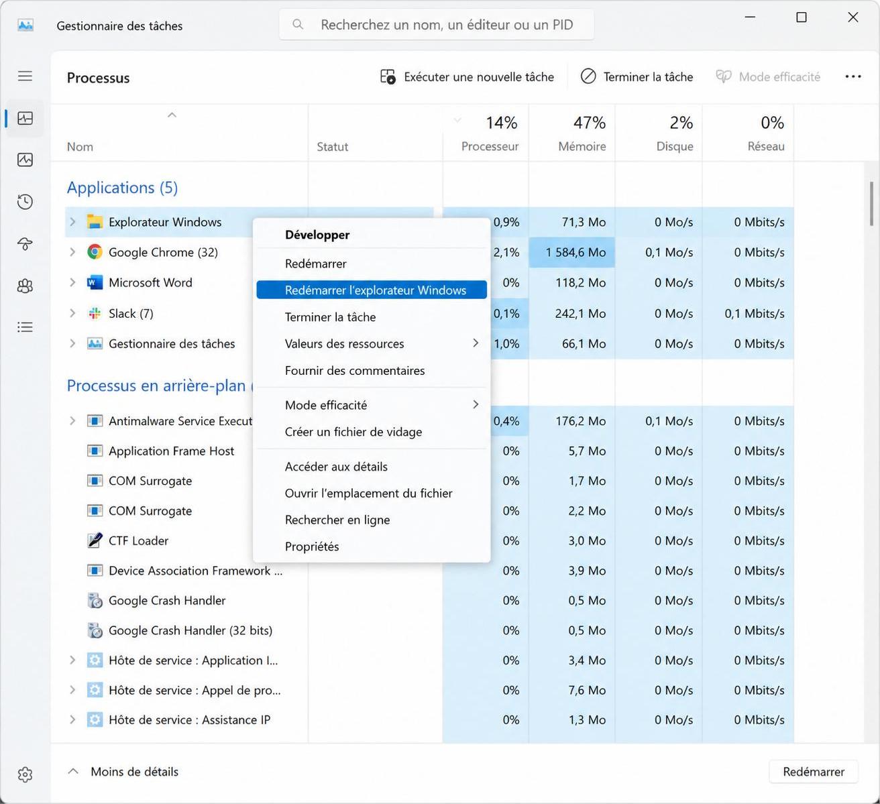Image resolution: width=880 pixels, height=804 pixels.
Task: Click the Redémarrer button at bottom right
Action: [x=814, y=772]
